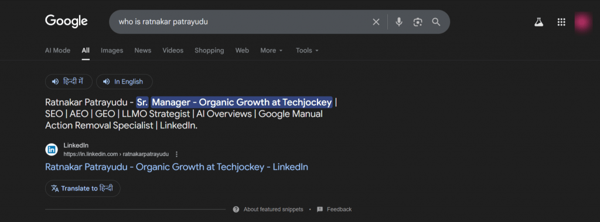
Task: Submit search with magnifying glass icon
Action: pyautogui.click(x=436, y=22)
